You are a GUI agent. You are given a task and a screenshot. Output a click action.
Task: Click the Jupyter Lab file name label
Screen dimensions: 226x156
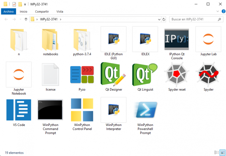[x=208, y=54]
